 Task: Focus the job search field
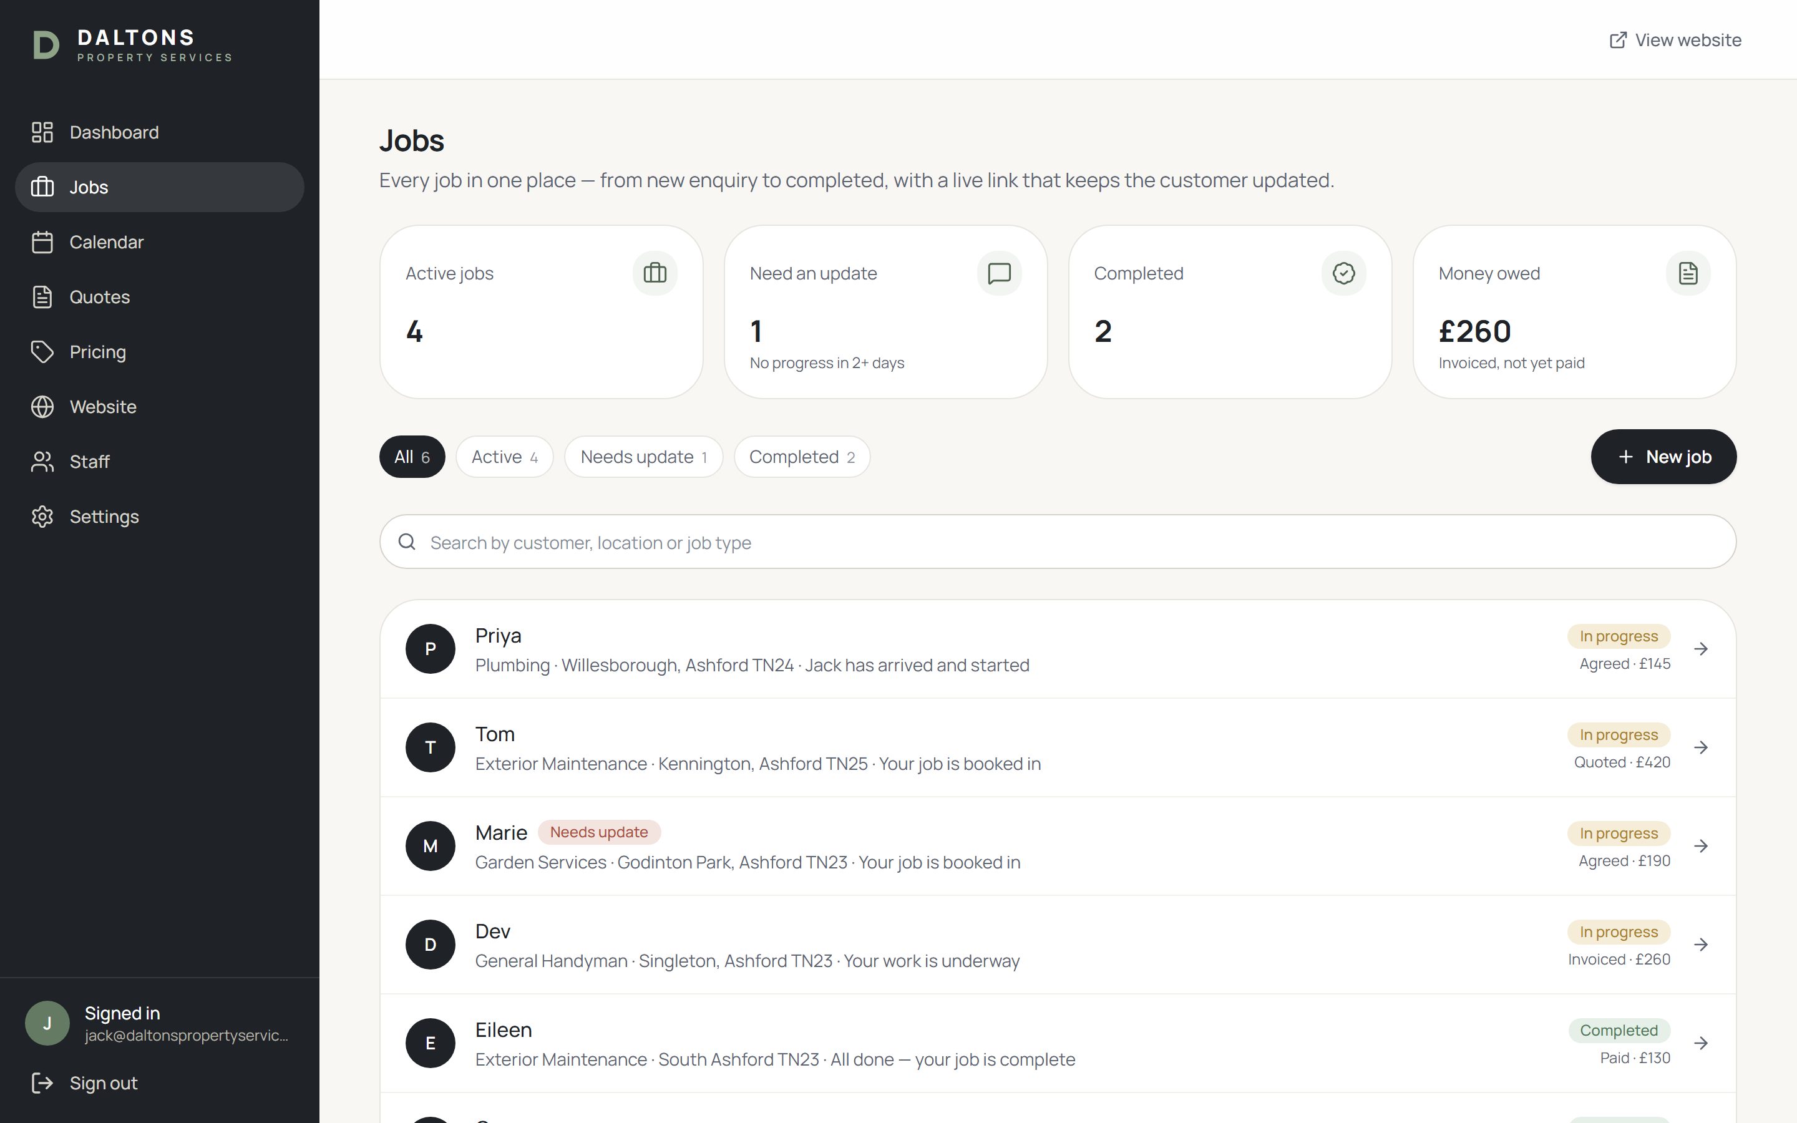click(1058, 542)
